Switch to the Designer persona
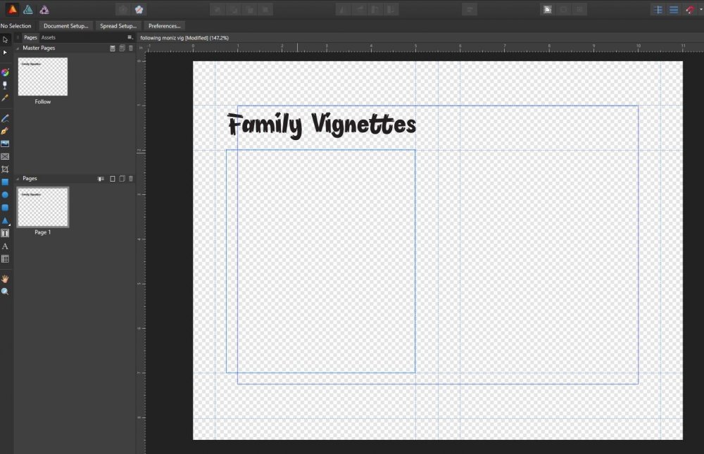Screen dimensions: 704x454 click(27, 9)
